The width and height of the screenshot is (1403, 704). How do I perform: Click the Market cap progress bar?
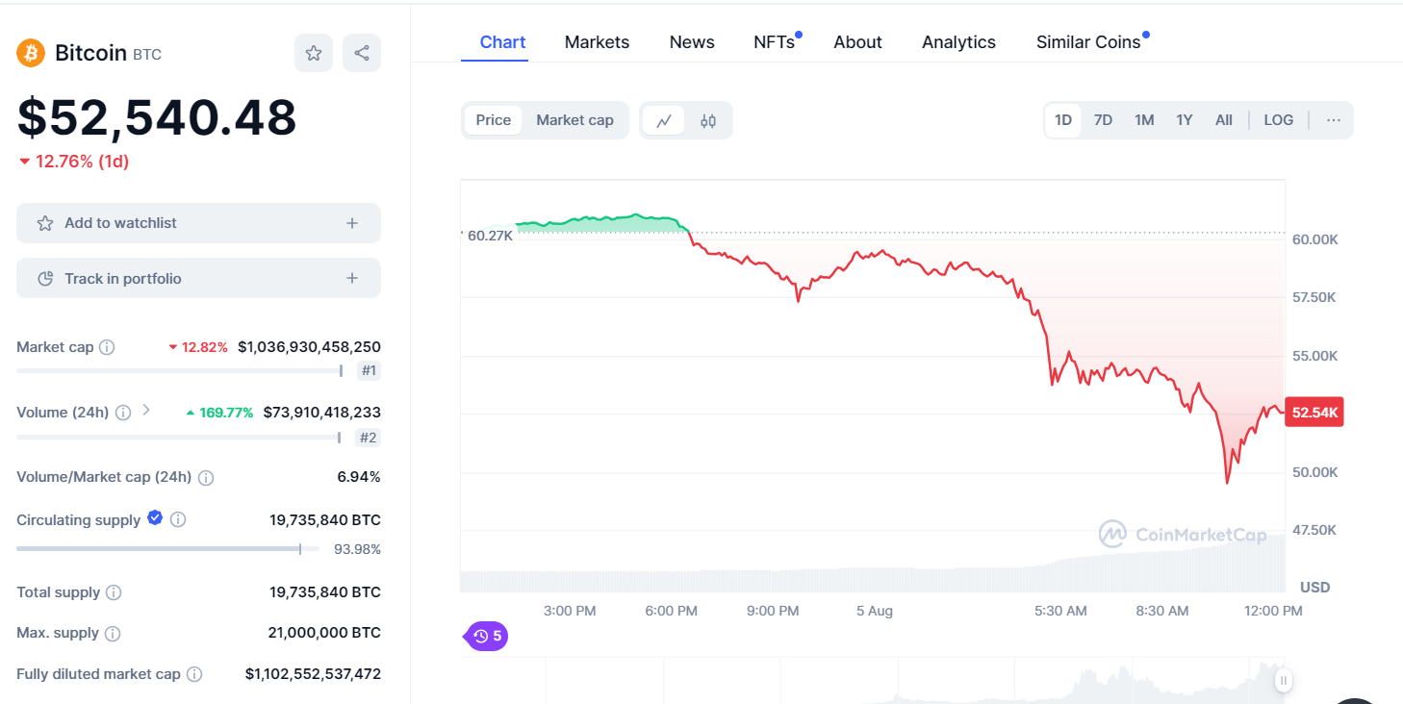click(x=180, y=370)
